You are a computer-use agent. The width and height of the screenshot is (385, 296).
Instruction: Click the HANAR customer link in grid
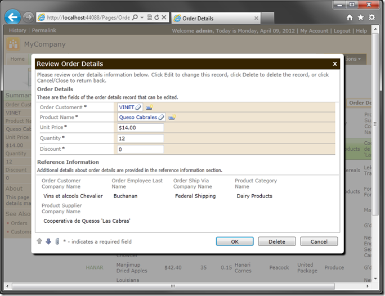pyautogui.click(x=95, y=267)
